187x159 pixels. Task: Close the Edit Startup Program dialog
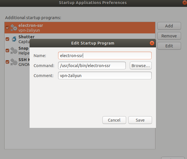point(152,43)
